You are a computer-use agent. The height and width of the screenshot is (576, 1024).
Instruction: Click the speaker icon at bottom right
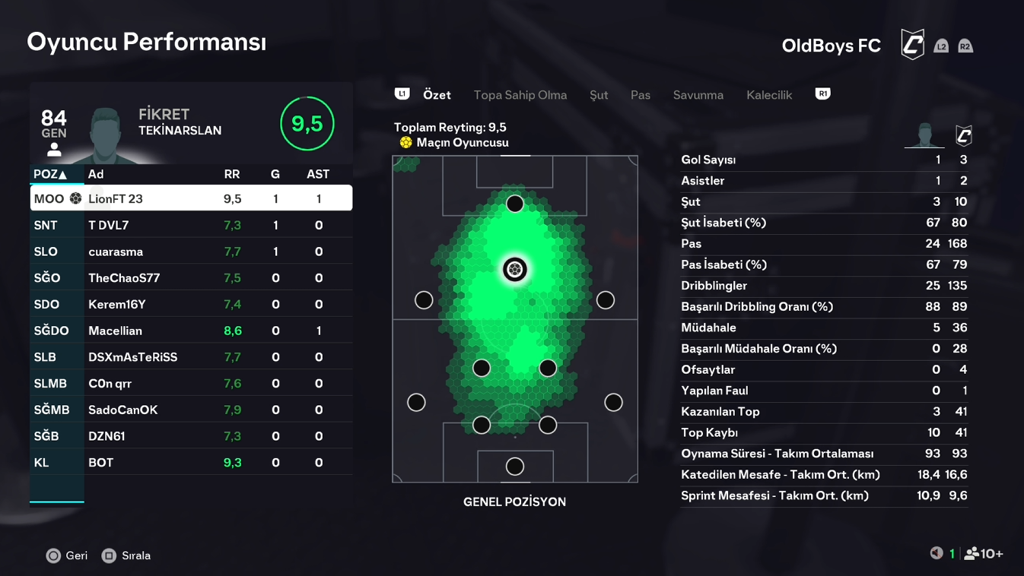point(937,553)
